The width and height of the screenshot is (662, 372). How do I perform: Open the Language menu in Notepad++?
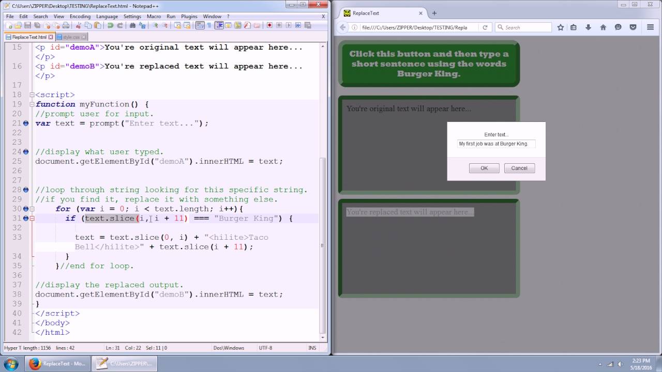point(107,17)
